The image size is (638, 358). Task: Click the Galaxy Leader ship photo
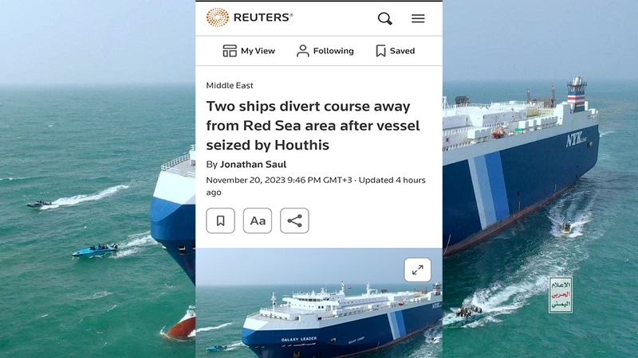[x=319, y=303]
